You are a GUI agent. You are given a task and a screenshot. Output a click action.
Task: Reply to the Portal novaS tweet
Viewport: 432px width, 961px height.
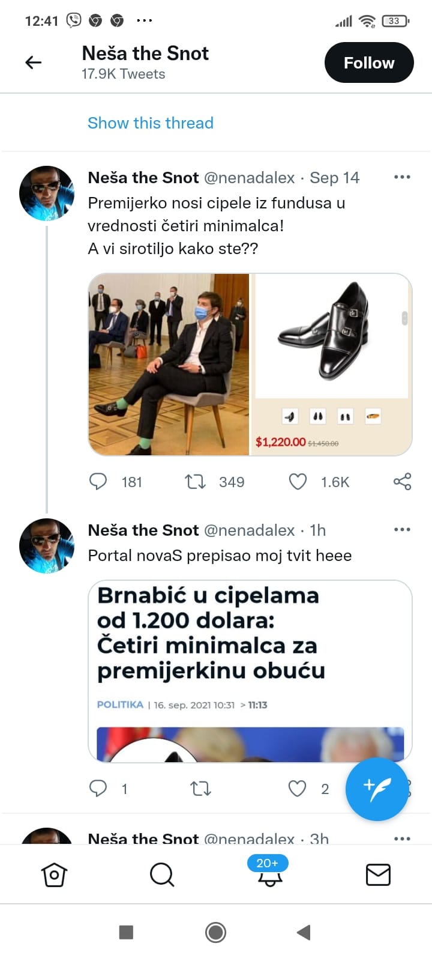(x=98, y=788)
